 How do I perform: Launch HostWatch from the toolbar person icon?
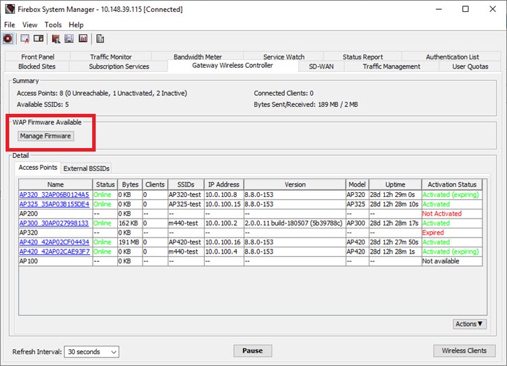click(55, 38)
